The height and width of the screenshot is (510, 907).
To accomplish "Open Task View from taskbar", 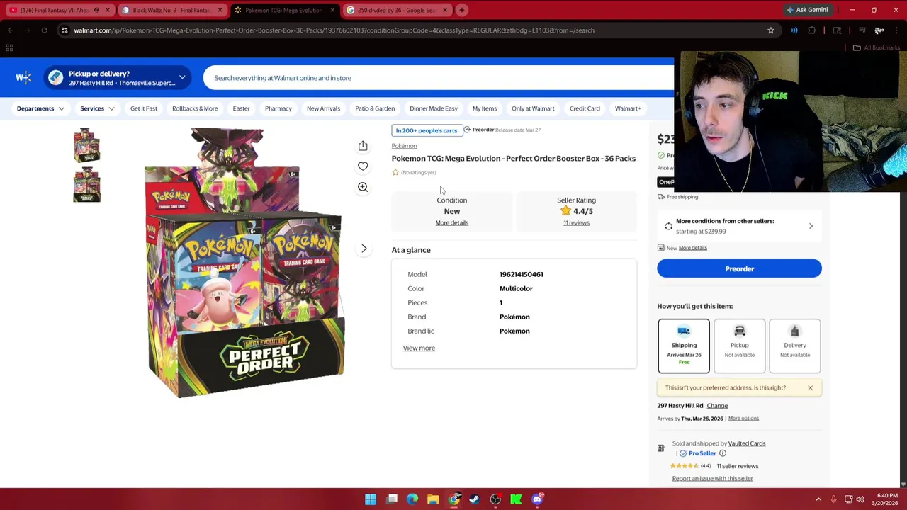I will pyautogui.click(x=392, y=499).
